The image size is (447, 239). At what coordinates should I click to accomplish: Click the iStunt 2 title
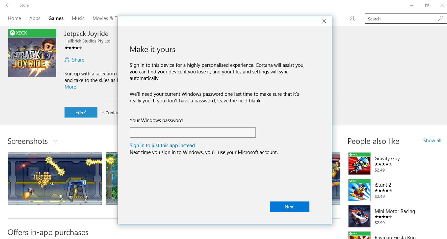383,185
